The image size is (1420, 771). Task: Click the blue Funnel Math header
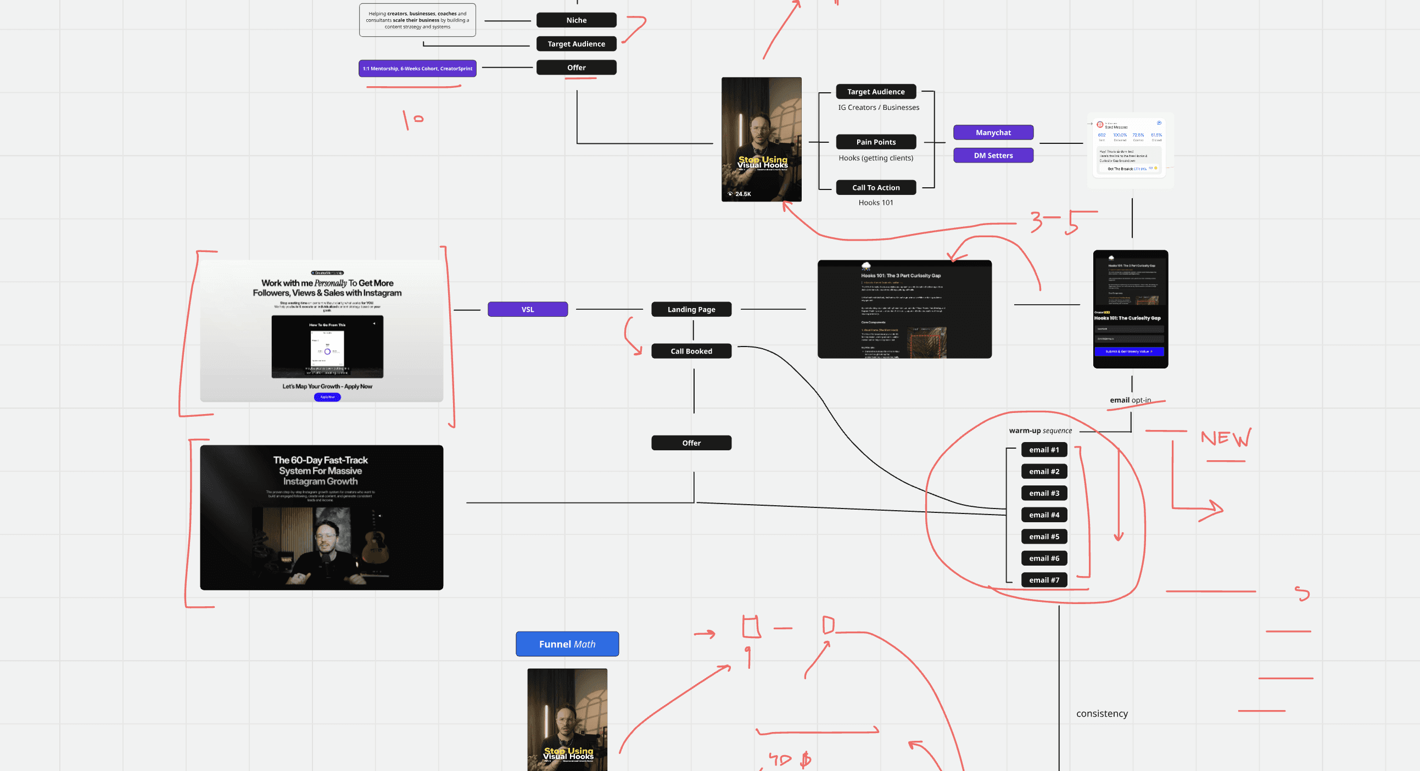[567, 644]
